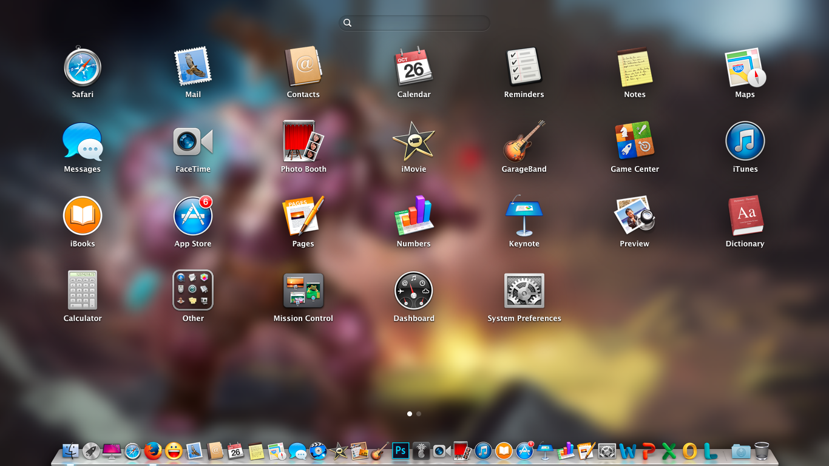Click the pineapple app icon in Dock
829x466 pixels.
tap(421, 451)
